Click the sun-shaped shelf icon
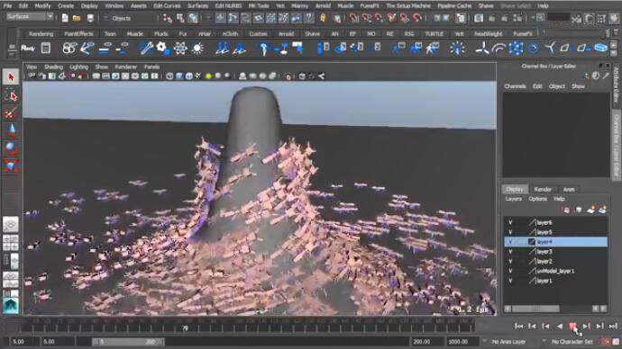 (x=197, y=49)
